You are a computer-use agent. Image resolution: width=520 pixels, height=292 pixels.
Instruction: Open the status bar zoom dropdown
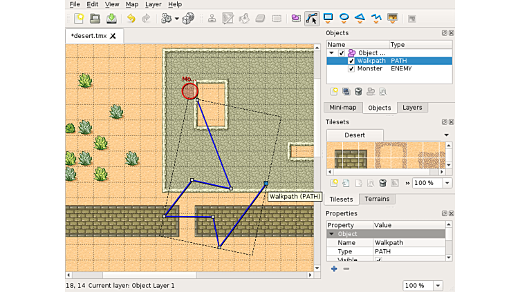click(438, 286)
